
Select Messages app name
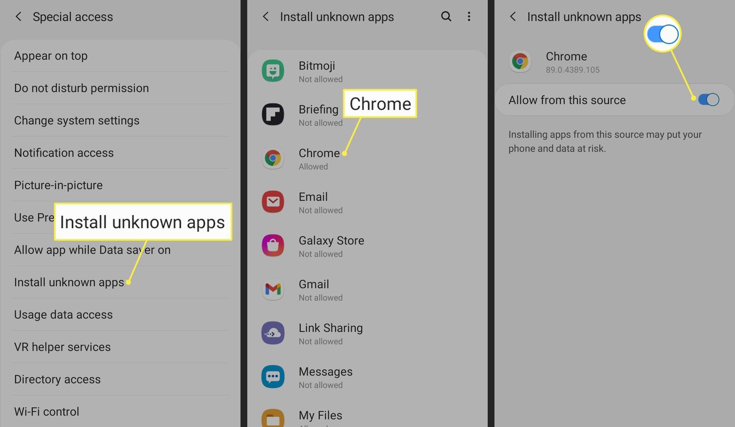pos(326,372)
